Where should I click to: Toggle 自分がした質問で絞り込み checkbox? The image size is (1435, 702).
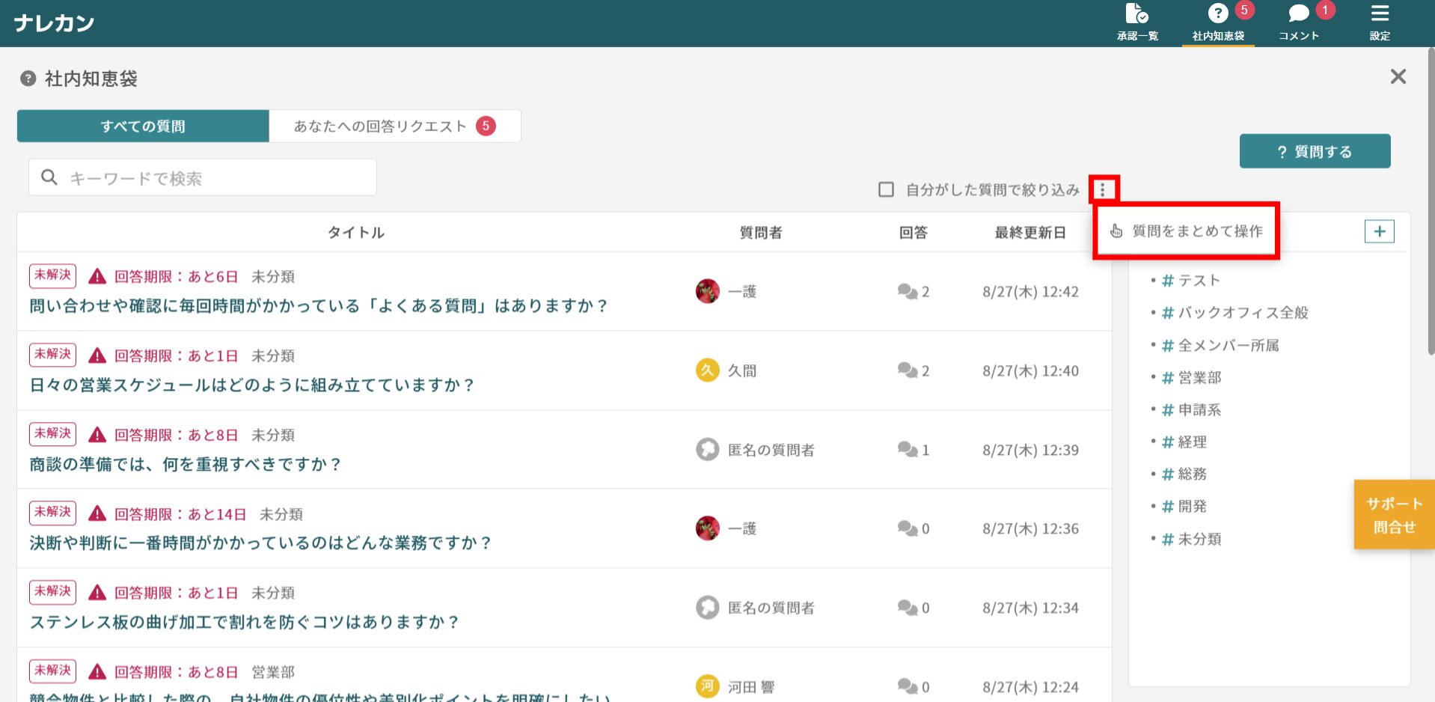pyautogui.click(x=886, y=189)
